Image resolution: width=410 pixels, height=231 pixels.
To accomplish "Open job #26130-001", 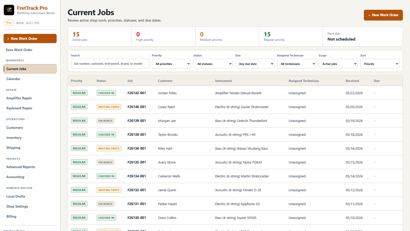I will pyautogui.click(x=137, y=218).
